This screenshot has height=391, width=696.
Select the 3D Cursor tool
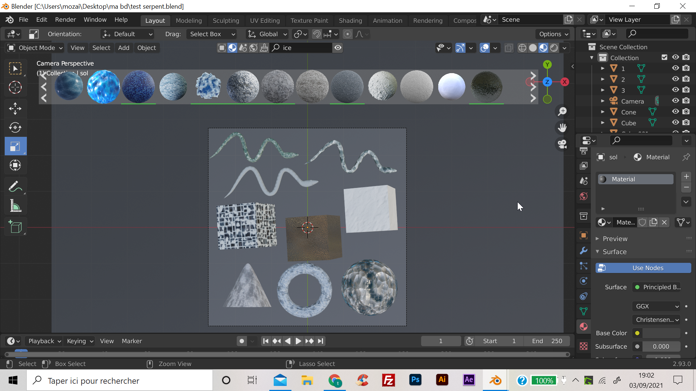(x=15, y=87)
